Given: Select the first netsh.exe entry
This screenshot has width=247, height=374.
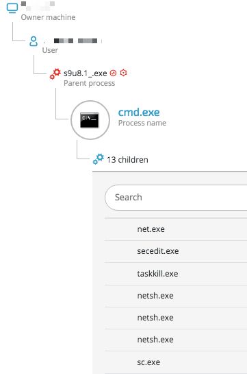Looking at the screenshot, I should point(176,296).
